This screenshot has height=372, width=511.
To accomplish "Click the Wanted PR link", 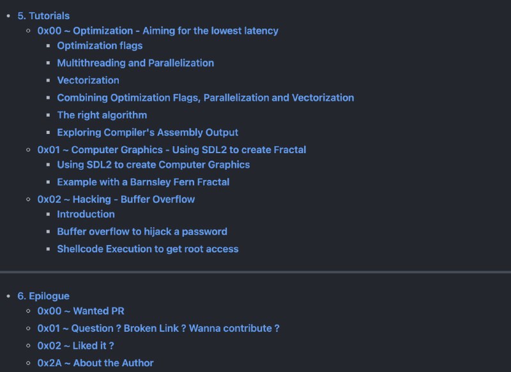I will tap(80, 311).
